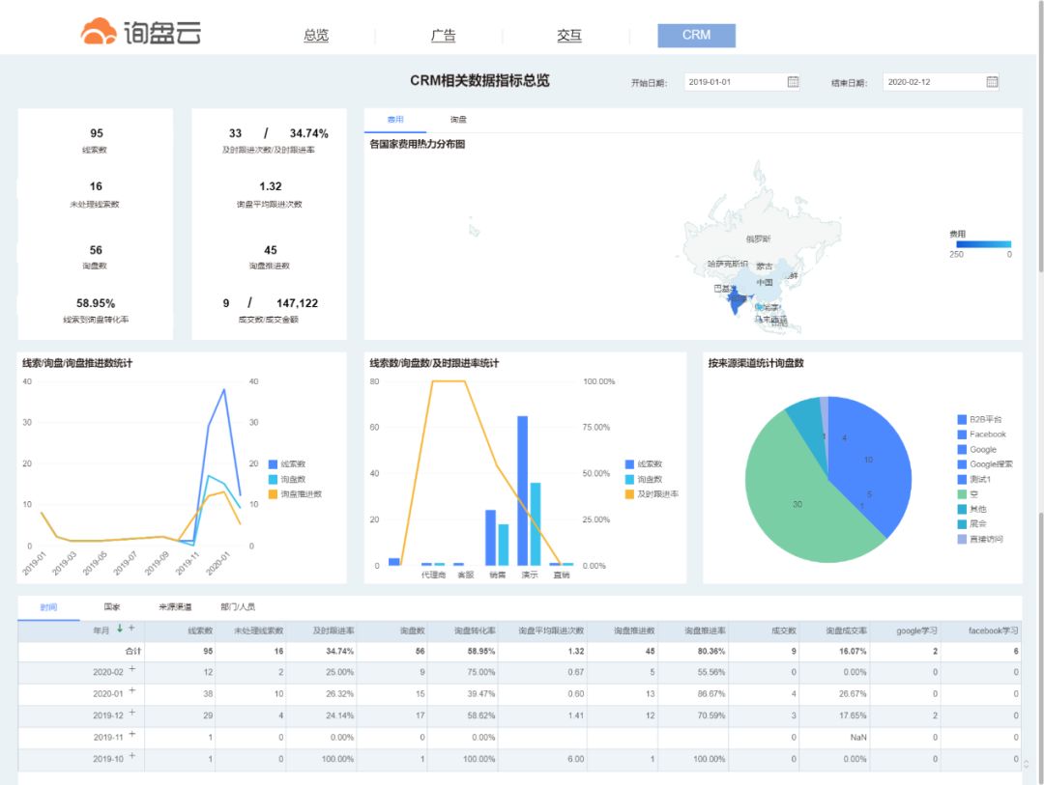Expand the 2020-01 row
The image size is (1044, 785).
131,691
